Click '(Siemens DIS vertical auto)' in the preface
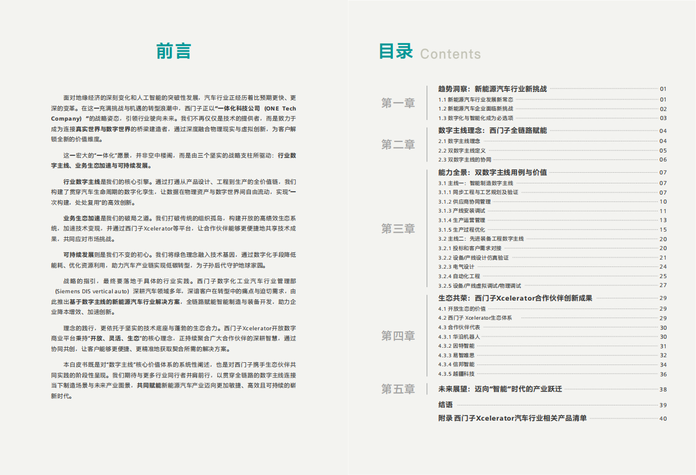The width and height of the screenshot is (696, 475). click(92, 292)
